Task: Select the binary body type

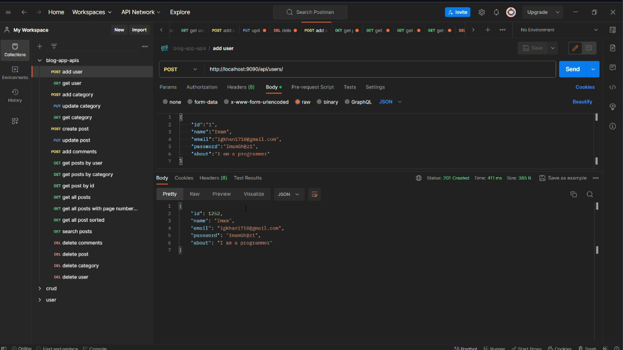Action: [x=327, y=102]
